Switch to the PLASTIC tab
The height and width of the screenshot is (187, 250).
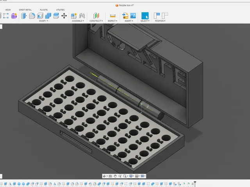(44, 10)
